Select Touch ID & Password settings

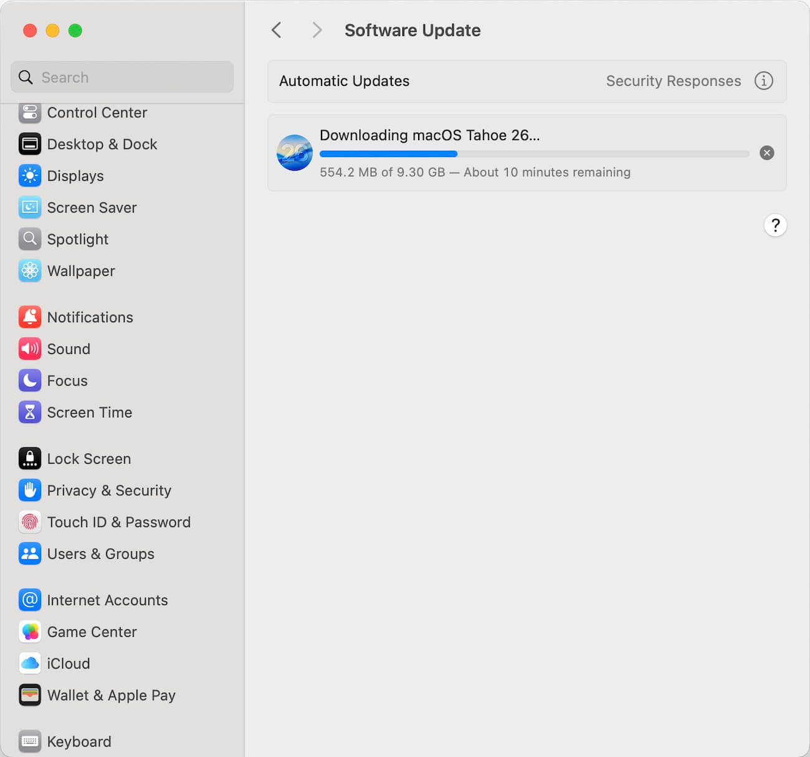[x=118, y=522]
